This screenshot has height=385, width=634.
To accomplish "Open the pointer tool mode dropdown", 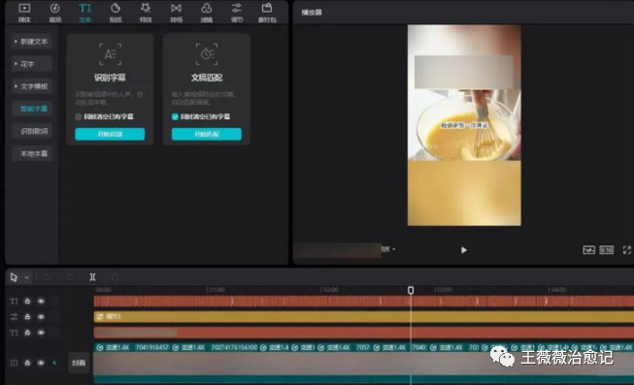I will [26, 277].
